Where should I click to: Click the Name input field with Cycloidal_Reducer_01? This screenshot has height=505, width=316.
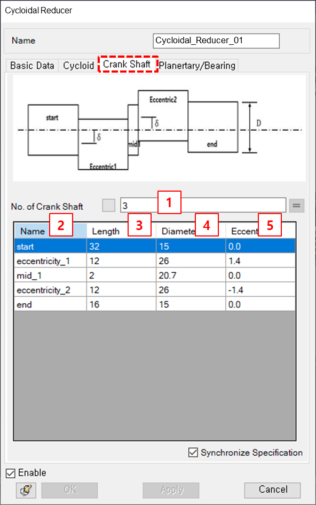216,41
